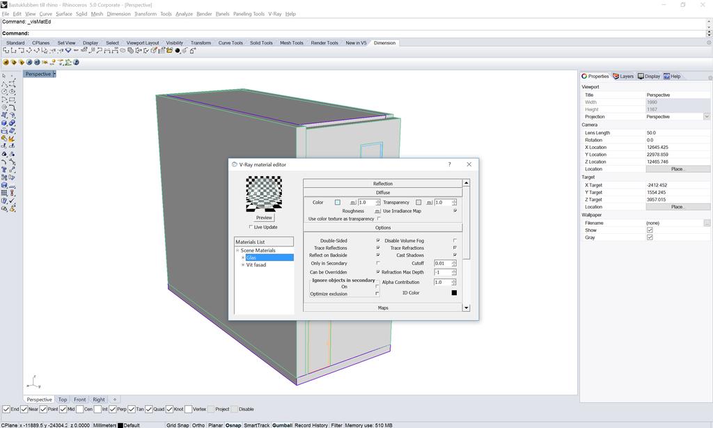Select the rectangle tool in left sidebar
The height and width of the screenshot is (428, 713).
click(12, 99)
